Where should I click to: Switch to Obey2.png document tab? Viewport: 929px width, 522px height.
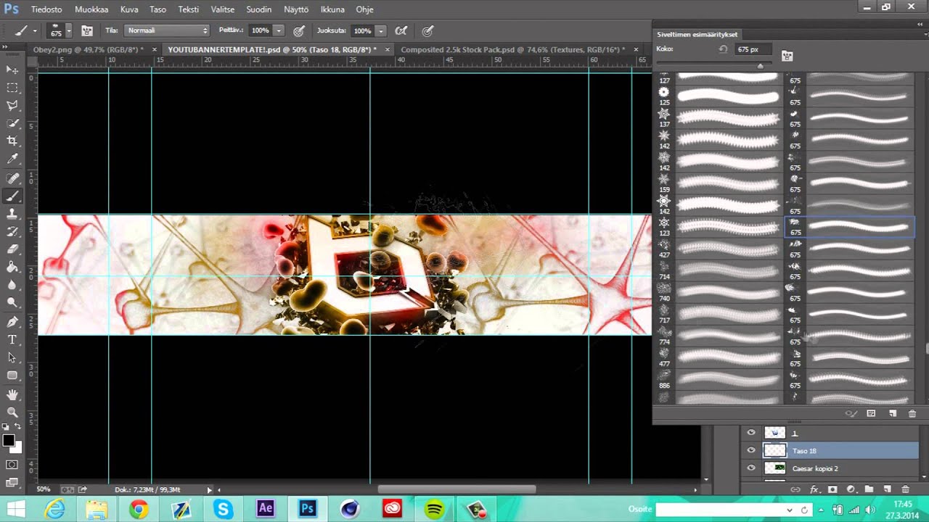click(88, 49)
